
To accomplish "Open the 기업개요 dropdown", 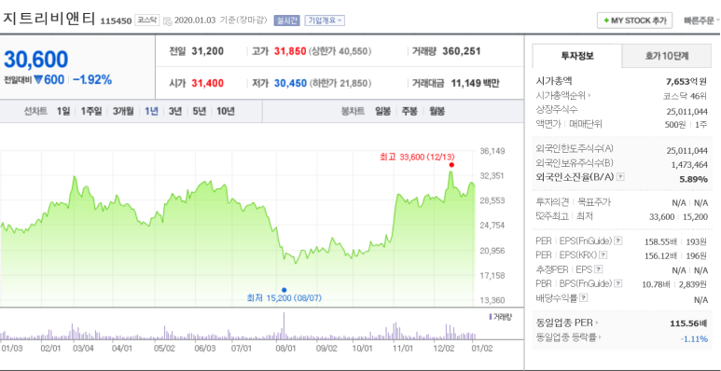I will coord(325,21).
